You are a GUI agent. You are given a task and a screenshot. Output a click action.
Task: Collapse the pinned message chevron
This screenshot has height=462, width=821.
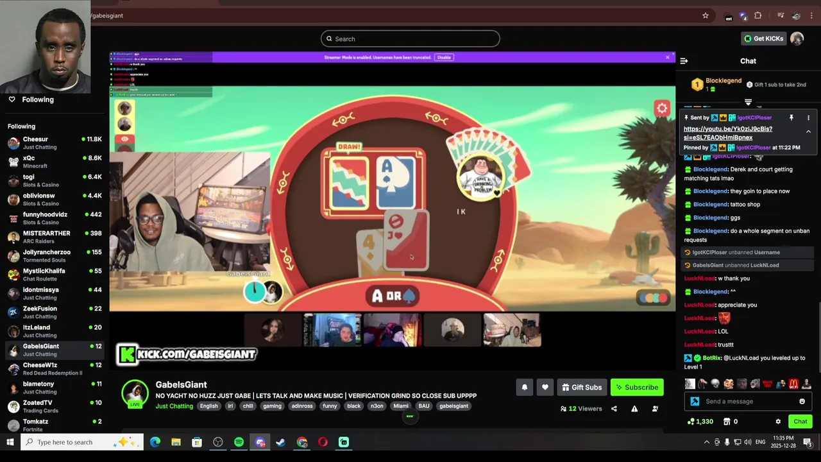[808, 132]
